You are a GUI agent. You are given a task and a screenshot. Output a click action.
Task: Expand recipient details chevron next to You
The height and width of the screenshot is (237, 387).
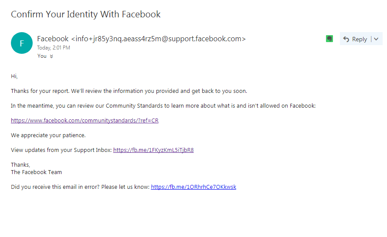click(x=51, y=56)
